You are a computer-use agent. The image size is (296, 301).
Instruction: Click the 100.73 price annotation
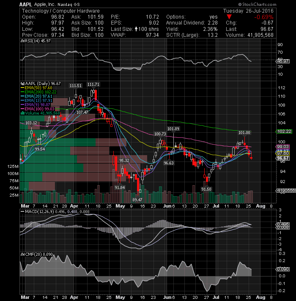click(160, 134)
